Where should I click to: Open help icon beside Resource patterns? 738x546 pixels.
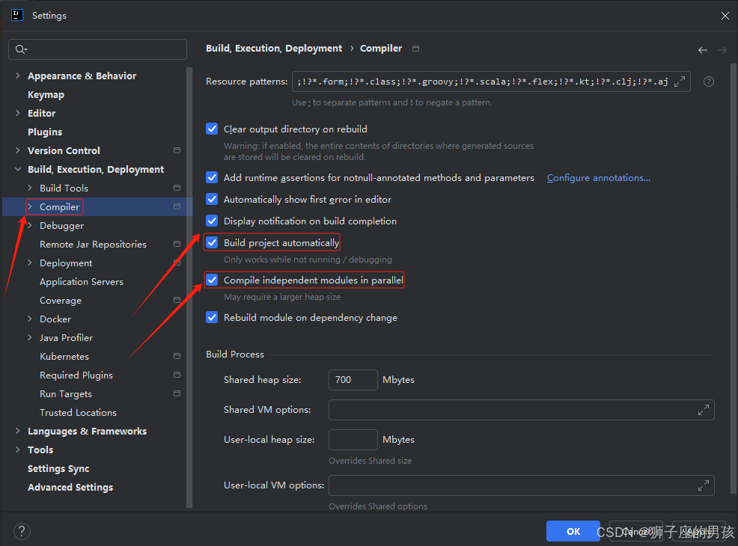(708, 82)
